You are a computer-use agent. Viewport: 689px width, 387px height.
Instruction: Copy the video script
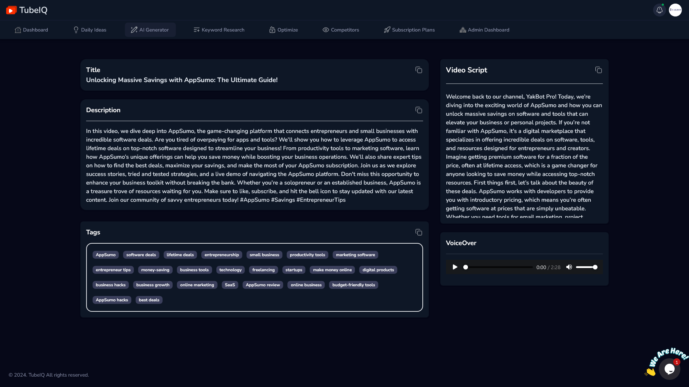click(598, 70)
